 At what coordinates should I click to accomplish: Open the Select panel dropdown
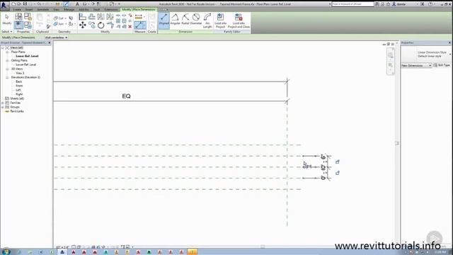click(x=6, y=31)
